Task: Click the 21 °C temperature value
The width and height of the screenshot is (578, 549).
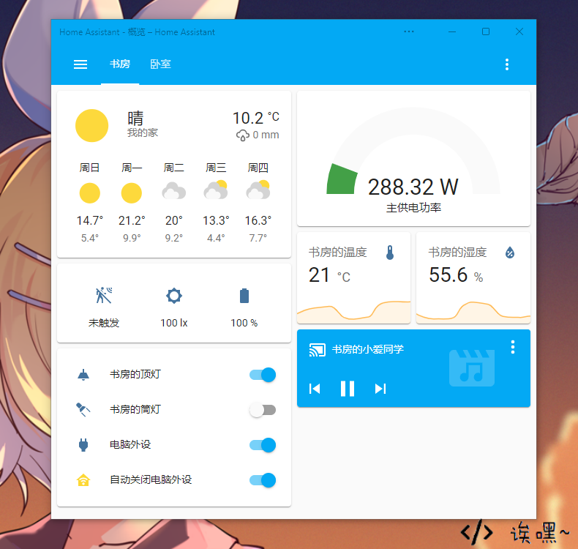Action: 329,275
